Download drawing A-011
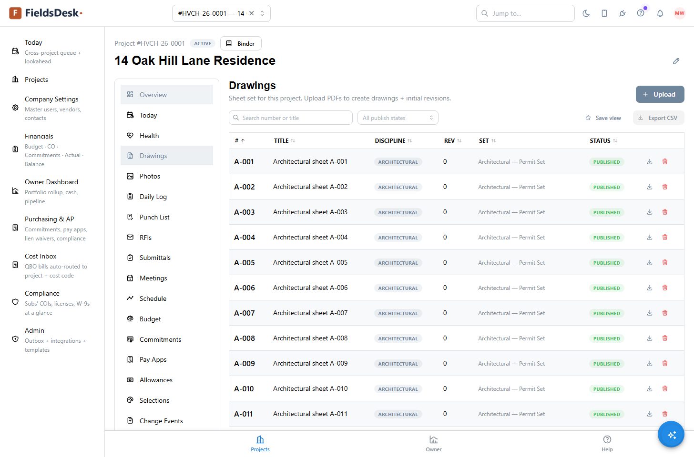This screenshot has width=694, height=457. coord(650,414)
